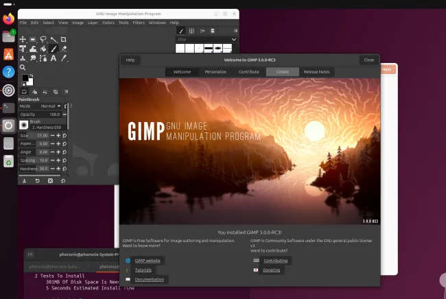The height and width of the screenshot is (299, 446).
Task: Open the Documentation link
Action: 149,279
